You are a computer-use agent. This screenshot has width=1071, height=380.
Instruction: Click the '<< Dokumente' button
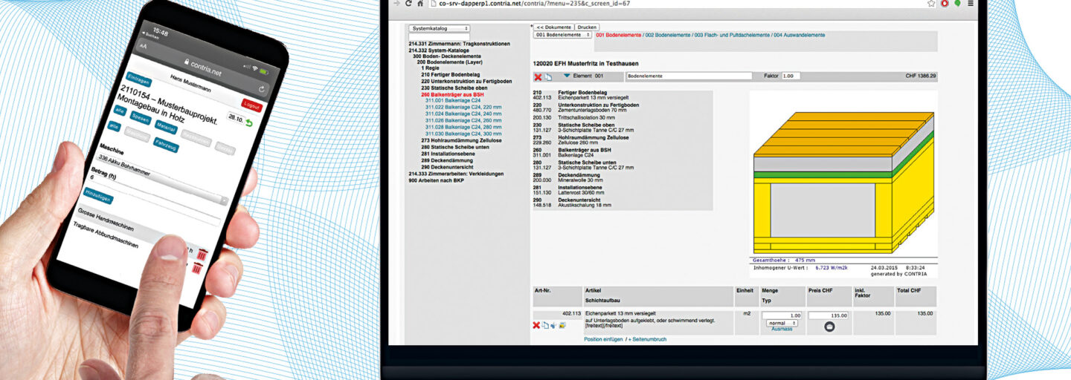(554, 27)
